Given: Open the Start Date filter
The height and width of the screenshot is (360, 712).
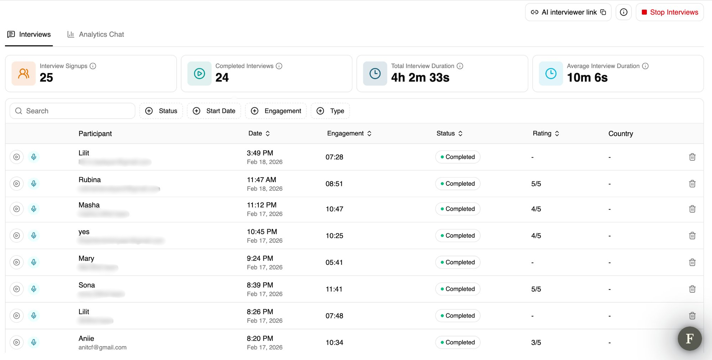Looking at the screenshot, I should point(214,111).
